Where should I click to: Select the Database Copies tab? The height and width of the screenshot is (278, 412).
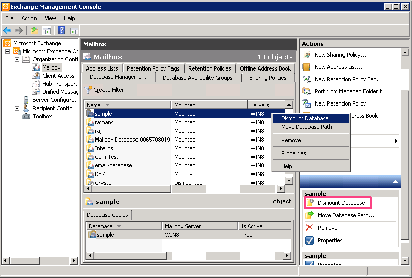point(108,215)
